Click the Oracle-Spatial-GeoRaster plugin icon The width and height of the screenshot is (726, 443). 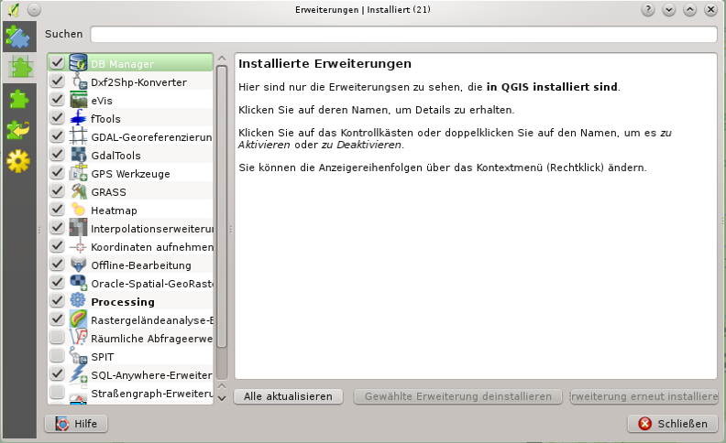point(78,283)
